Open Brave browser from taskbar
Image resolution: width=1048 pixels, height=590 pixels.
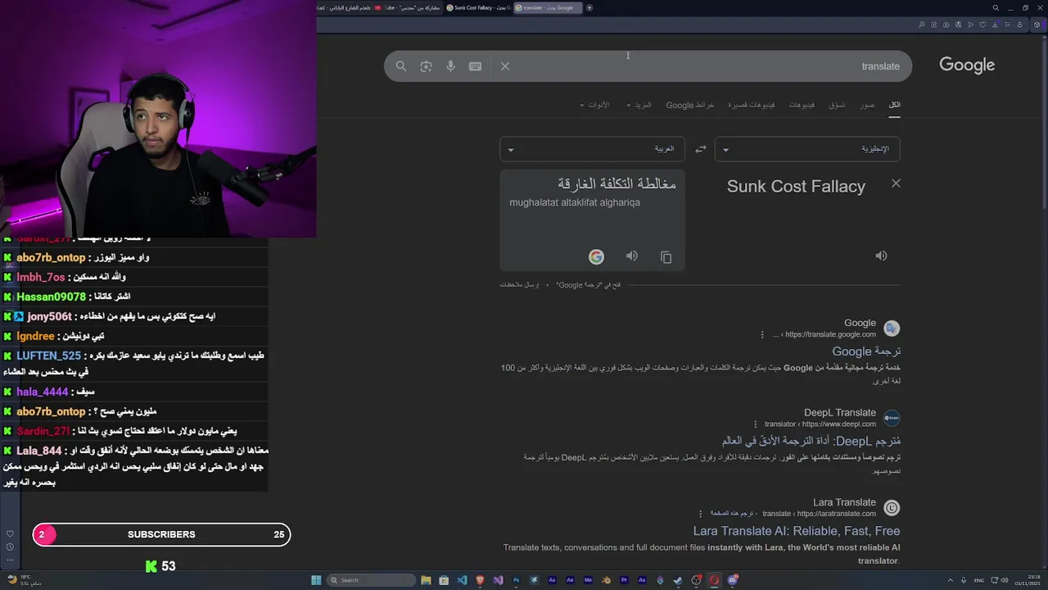[480, 580]
